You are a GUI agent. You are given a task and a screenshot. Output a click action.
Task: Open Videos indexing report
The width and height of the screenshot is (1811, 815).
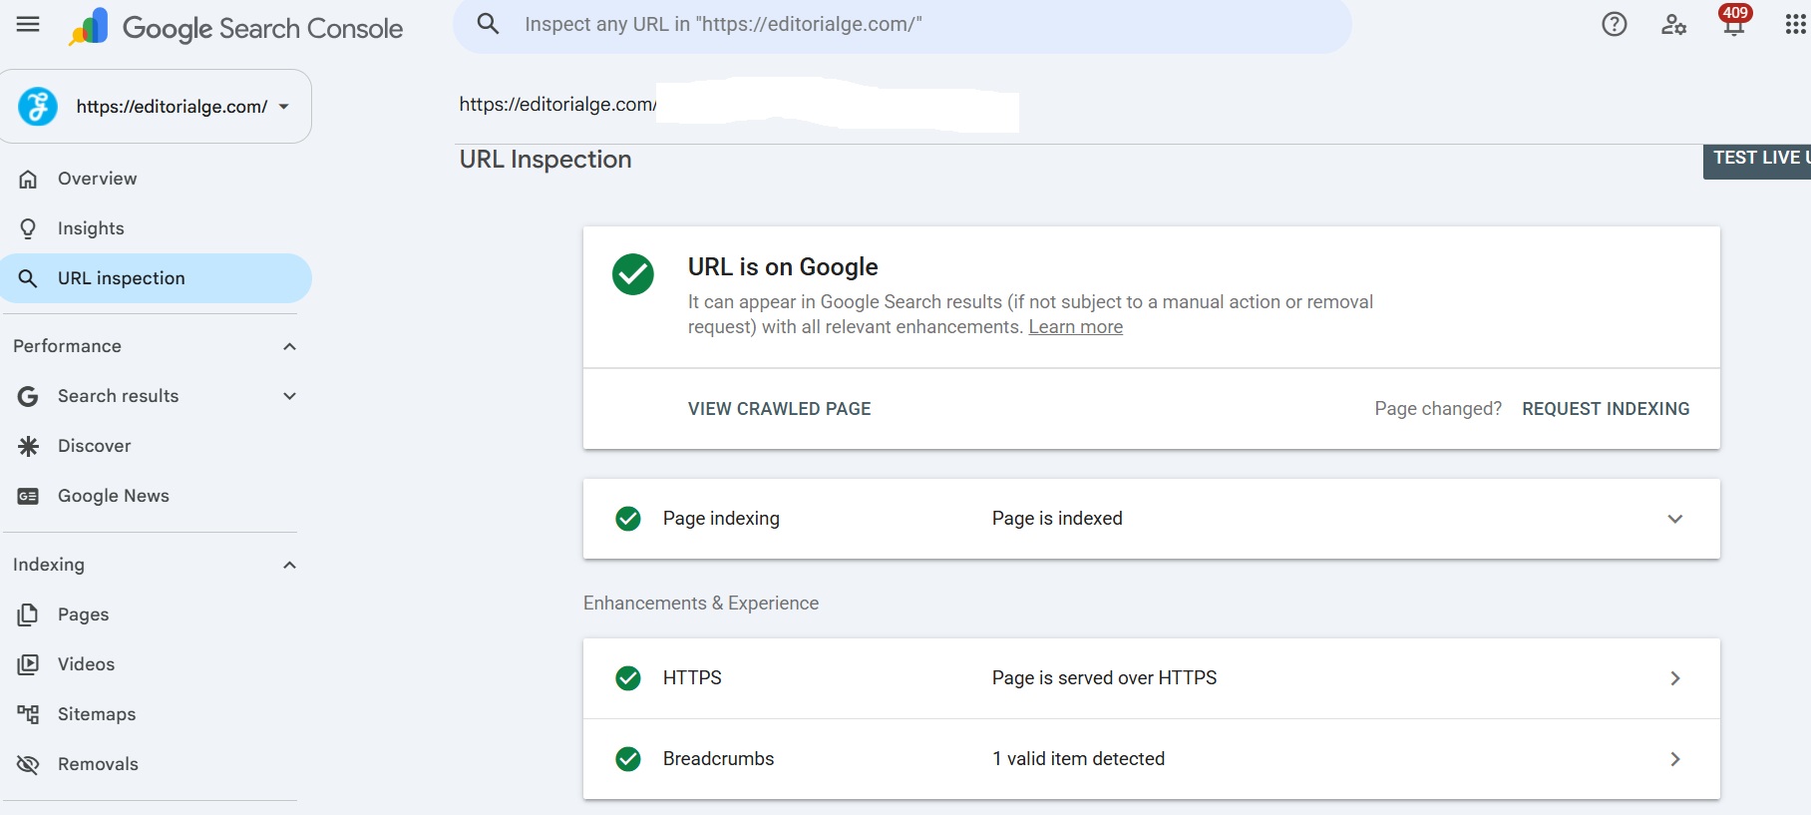pyautogui.click(x=156, y=664)
